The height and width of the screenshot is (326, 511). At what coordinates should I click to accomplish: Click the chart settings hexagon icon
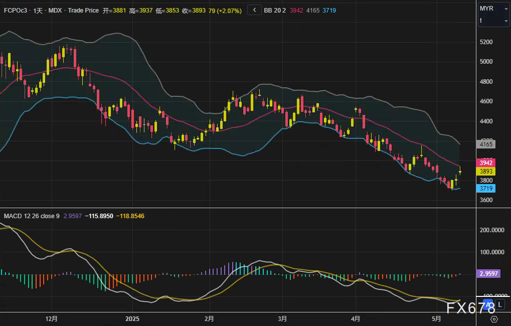493,319
